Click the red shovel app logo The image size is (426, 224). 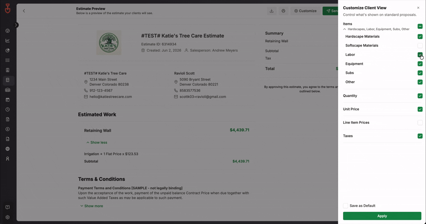click(7, 9)
